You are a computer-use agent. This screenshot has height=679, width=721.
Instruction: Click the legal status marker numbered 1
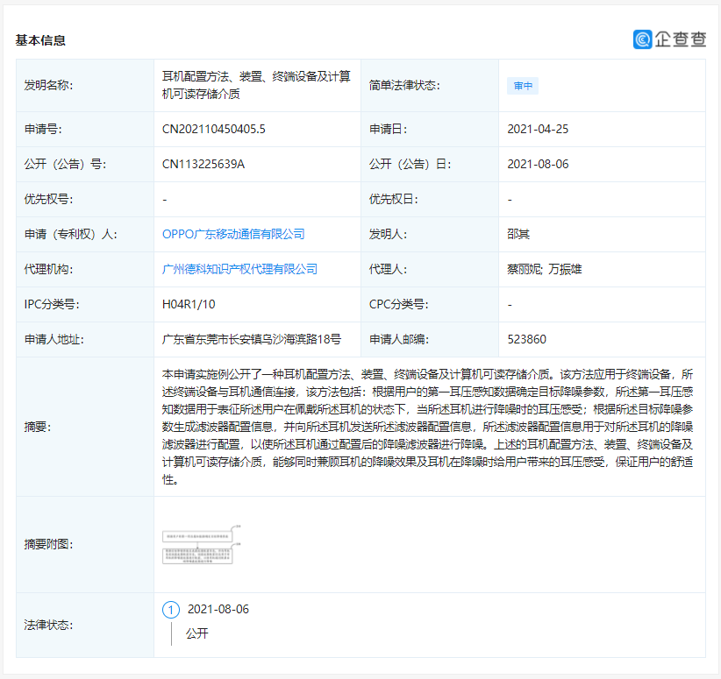pos(172,609)
